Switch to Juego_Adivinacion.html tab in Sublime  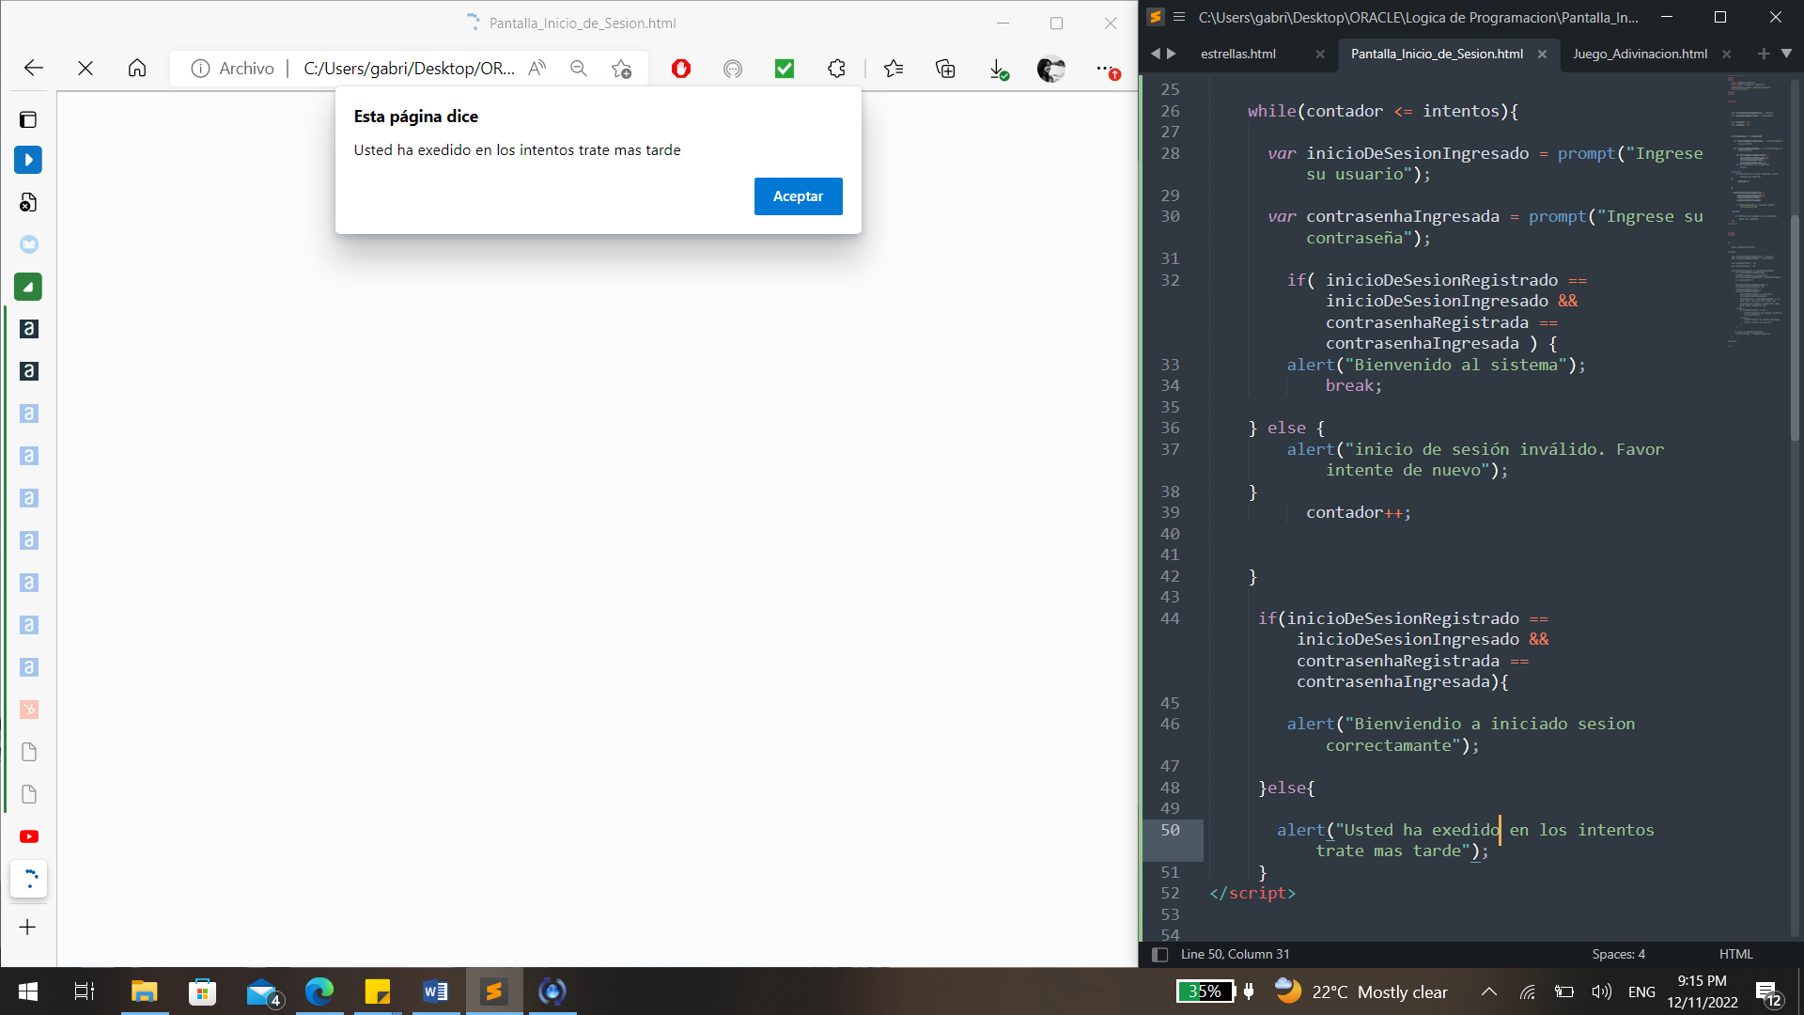point(1640,54)
